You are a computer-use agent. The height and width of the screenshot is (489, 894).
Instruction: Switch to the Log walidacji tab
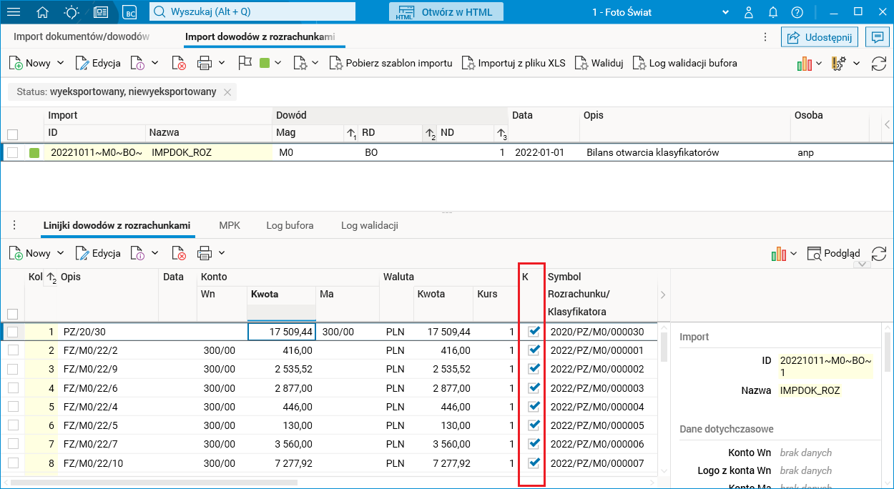[x=369, y=225]
